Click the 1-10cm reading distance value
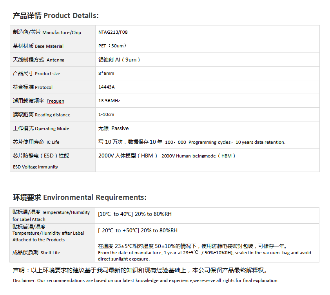The height and width of the screenshot is (295, 330). 106,114
